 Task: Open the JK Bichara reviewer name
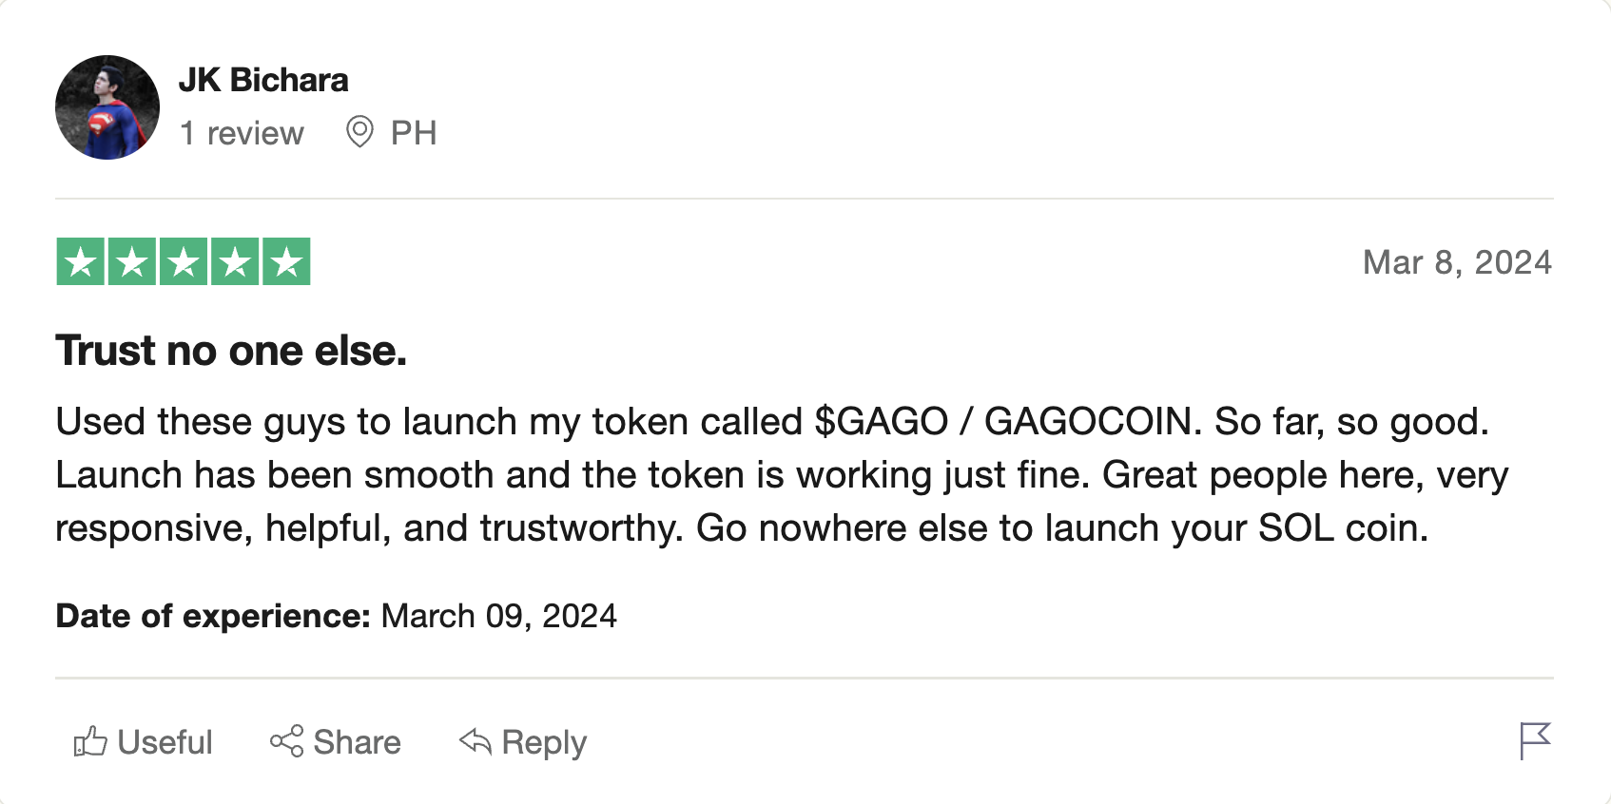coord(263,80)
